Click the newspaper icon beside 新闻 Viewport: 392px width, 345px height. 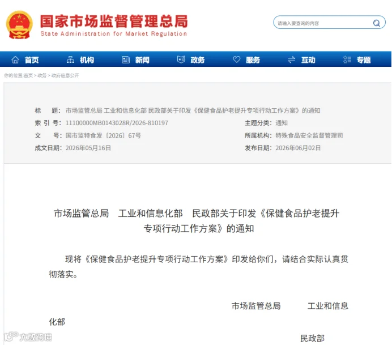[x=126, y=59]
